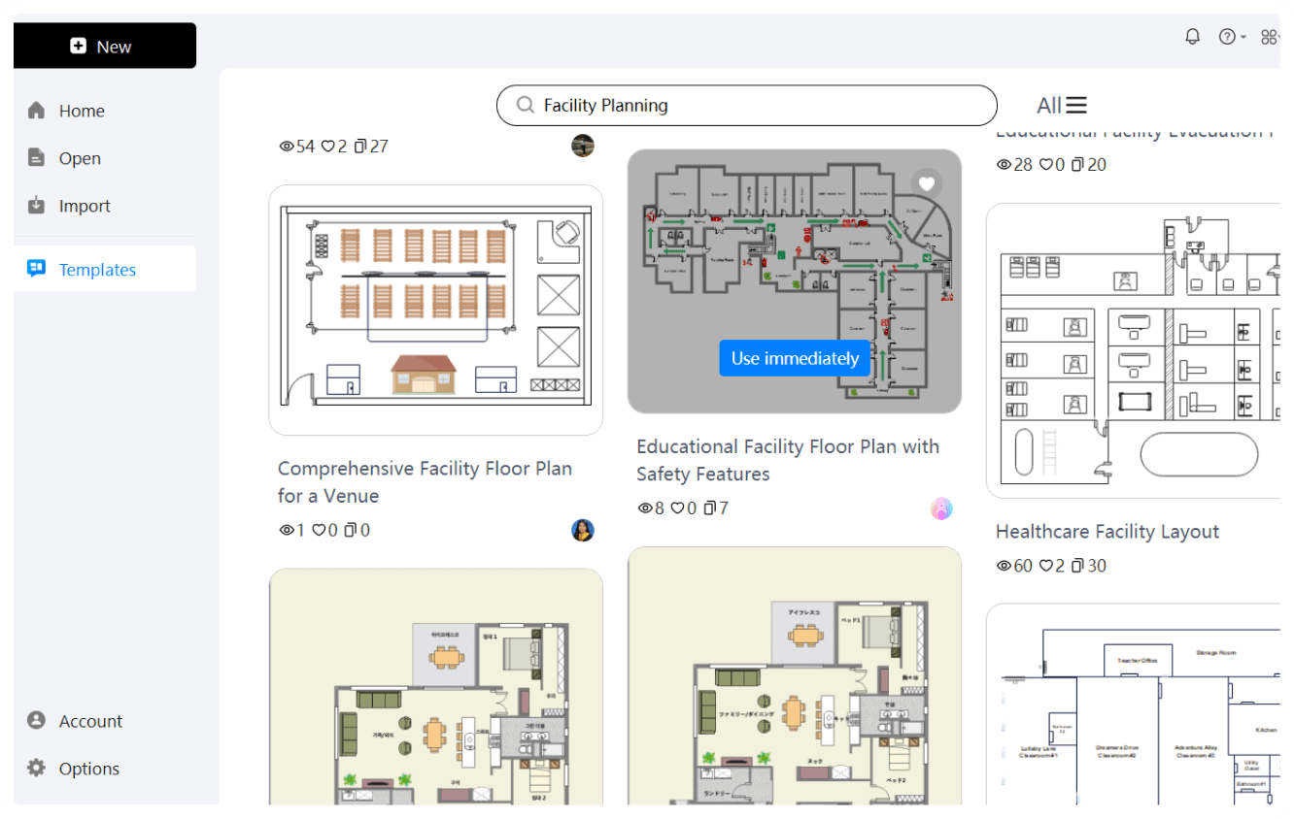Toggle favorite heart on Educational Facility thumbnail
Screen dimensions: 1294x819
point(927,183)
